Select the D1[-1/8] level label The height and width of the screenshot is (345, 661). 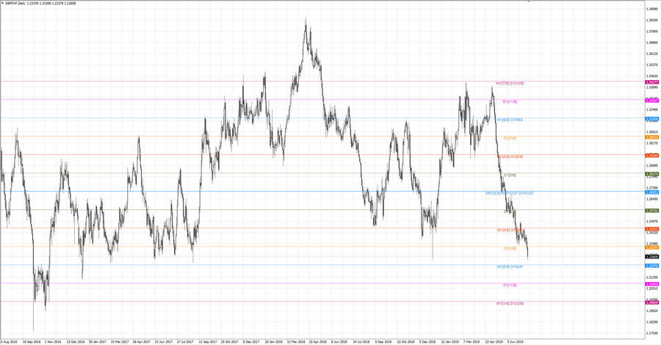point(510,286)
